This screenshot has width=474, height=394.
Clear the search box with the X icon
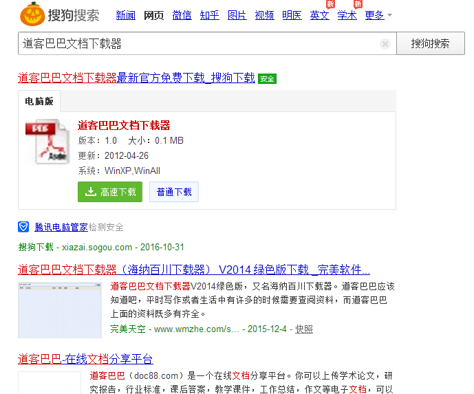coord(385,44)
